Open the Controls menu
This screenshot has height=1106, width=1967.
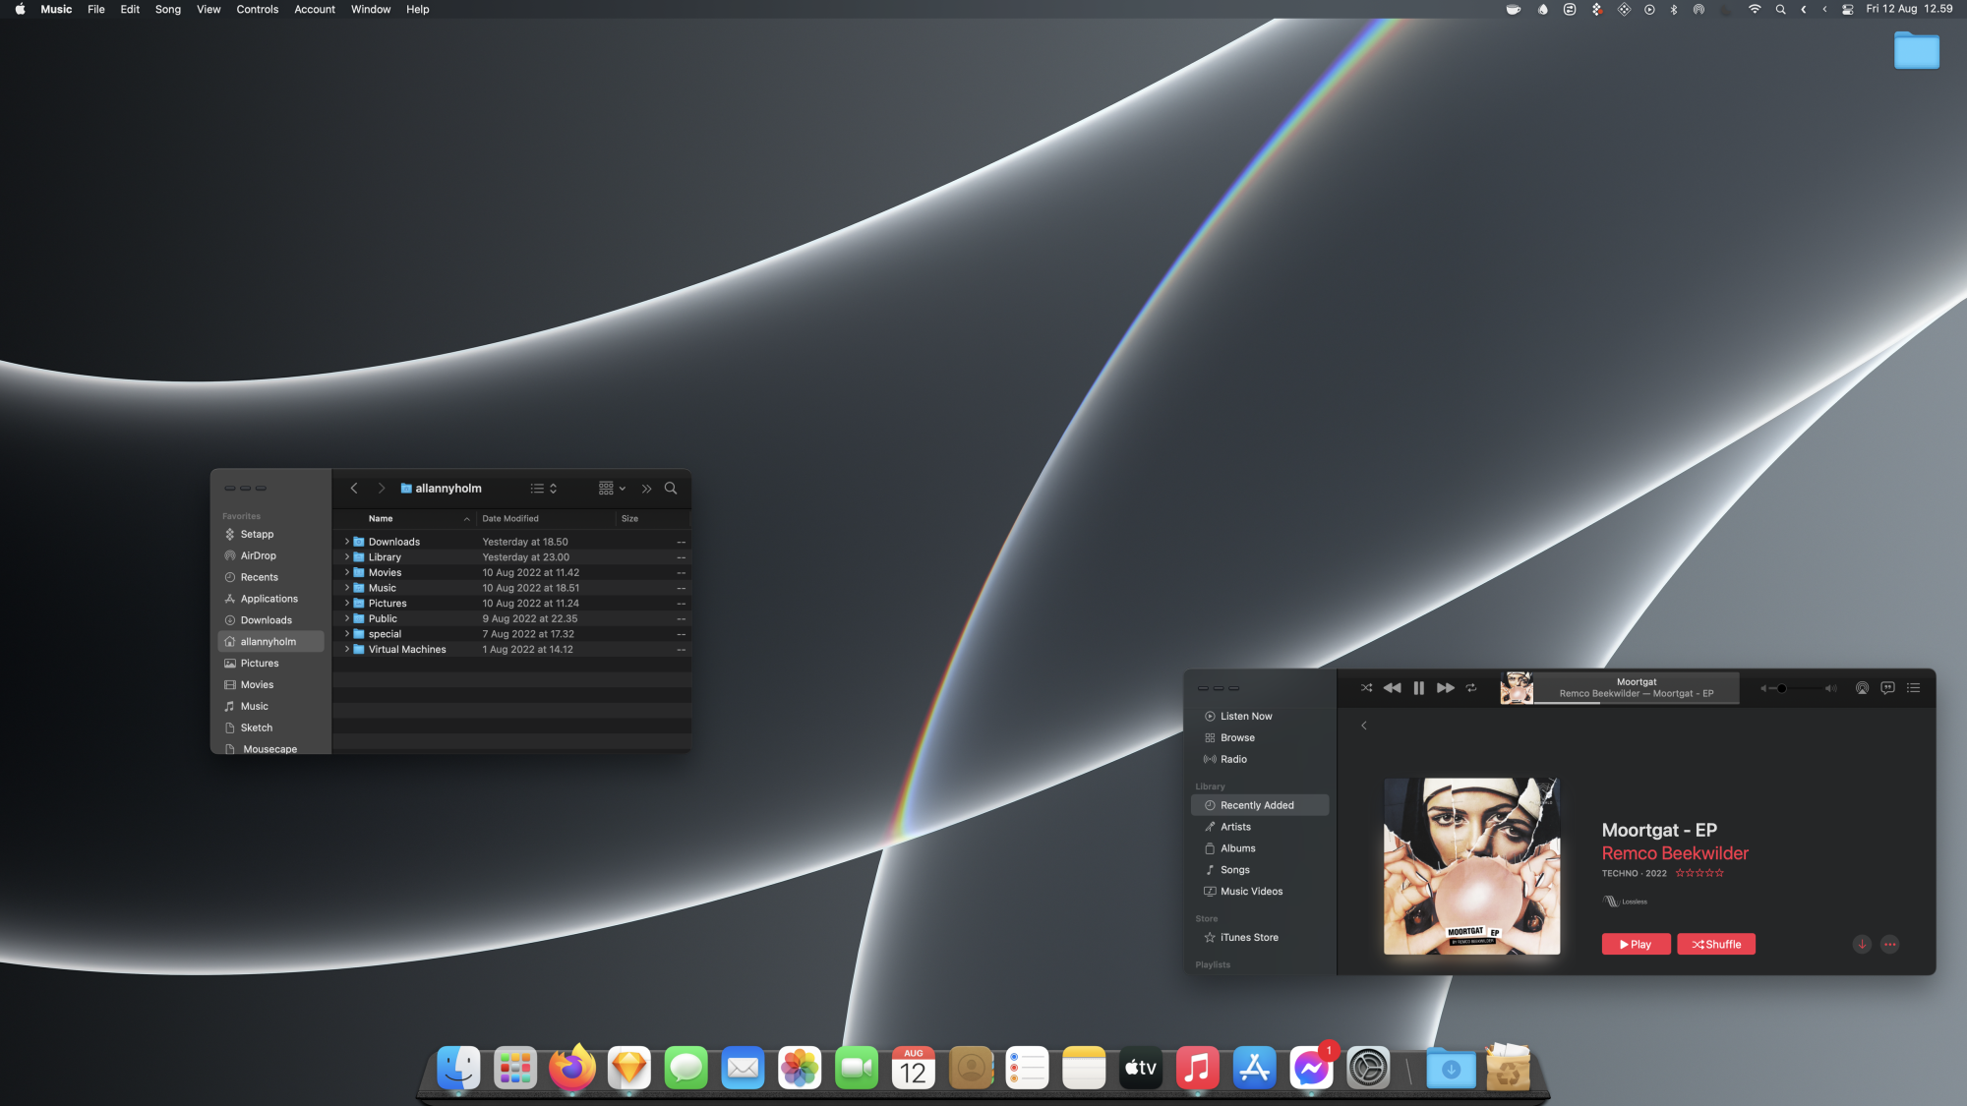[257, 9]
